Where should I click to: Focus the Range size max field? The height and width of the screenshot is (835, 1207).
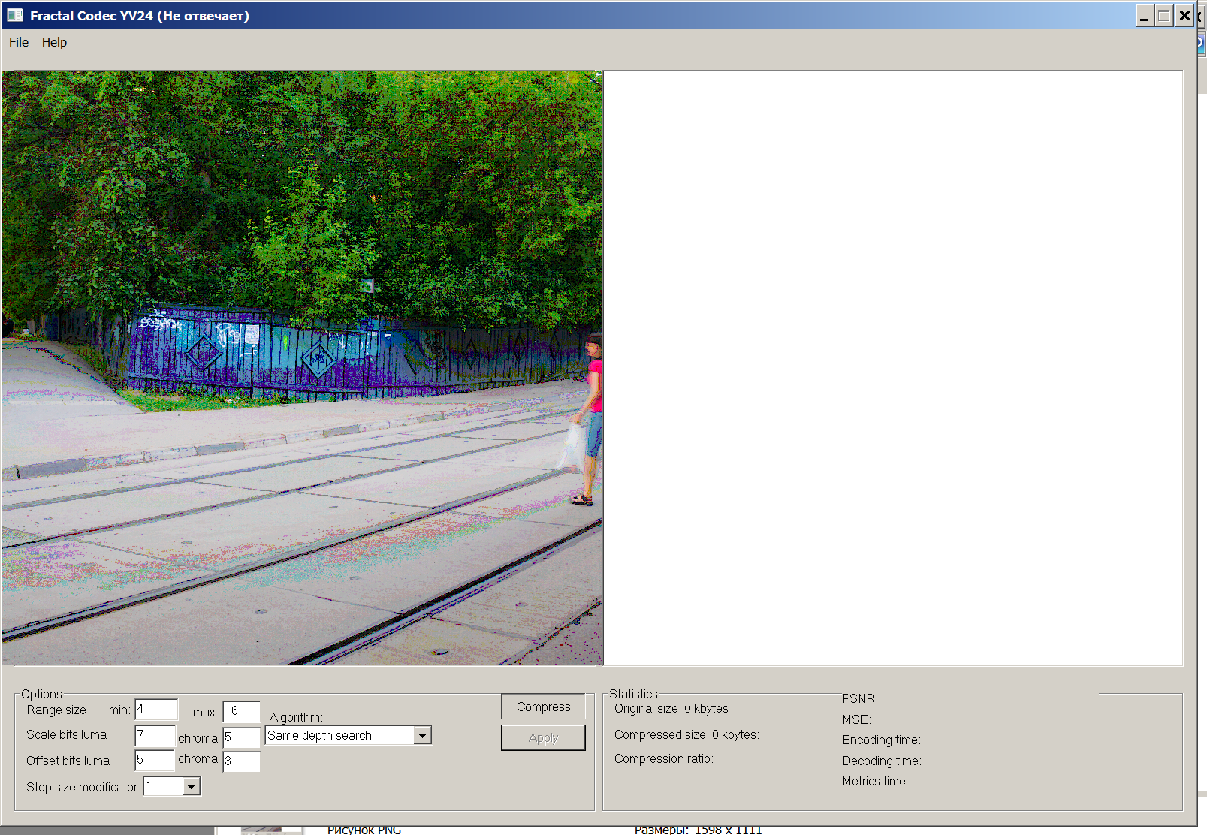click(242, 711)
